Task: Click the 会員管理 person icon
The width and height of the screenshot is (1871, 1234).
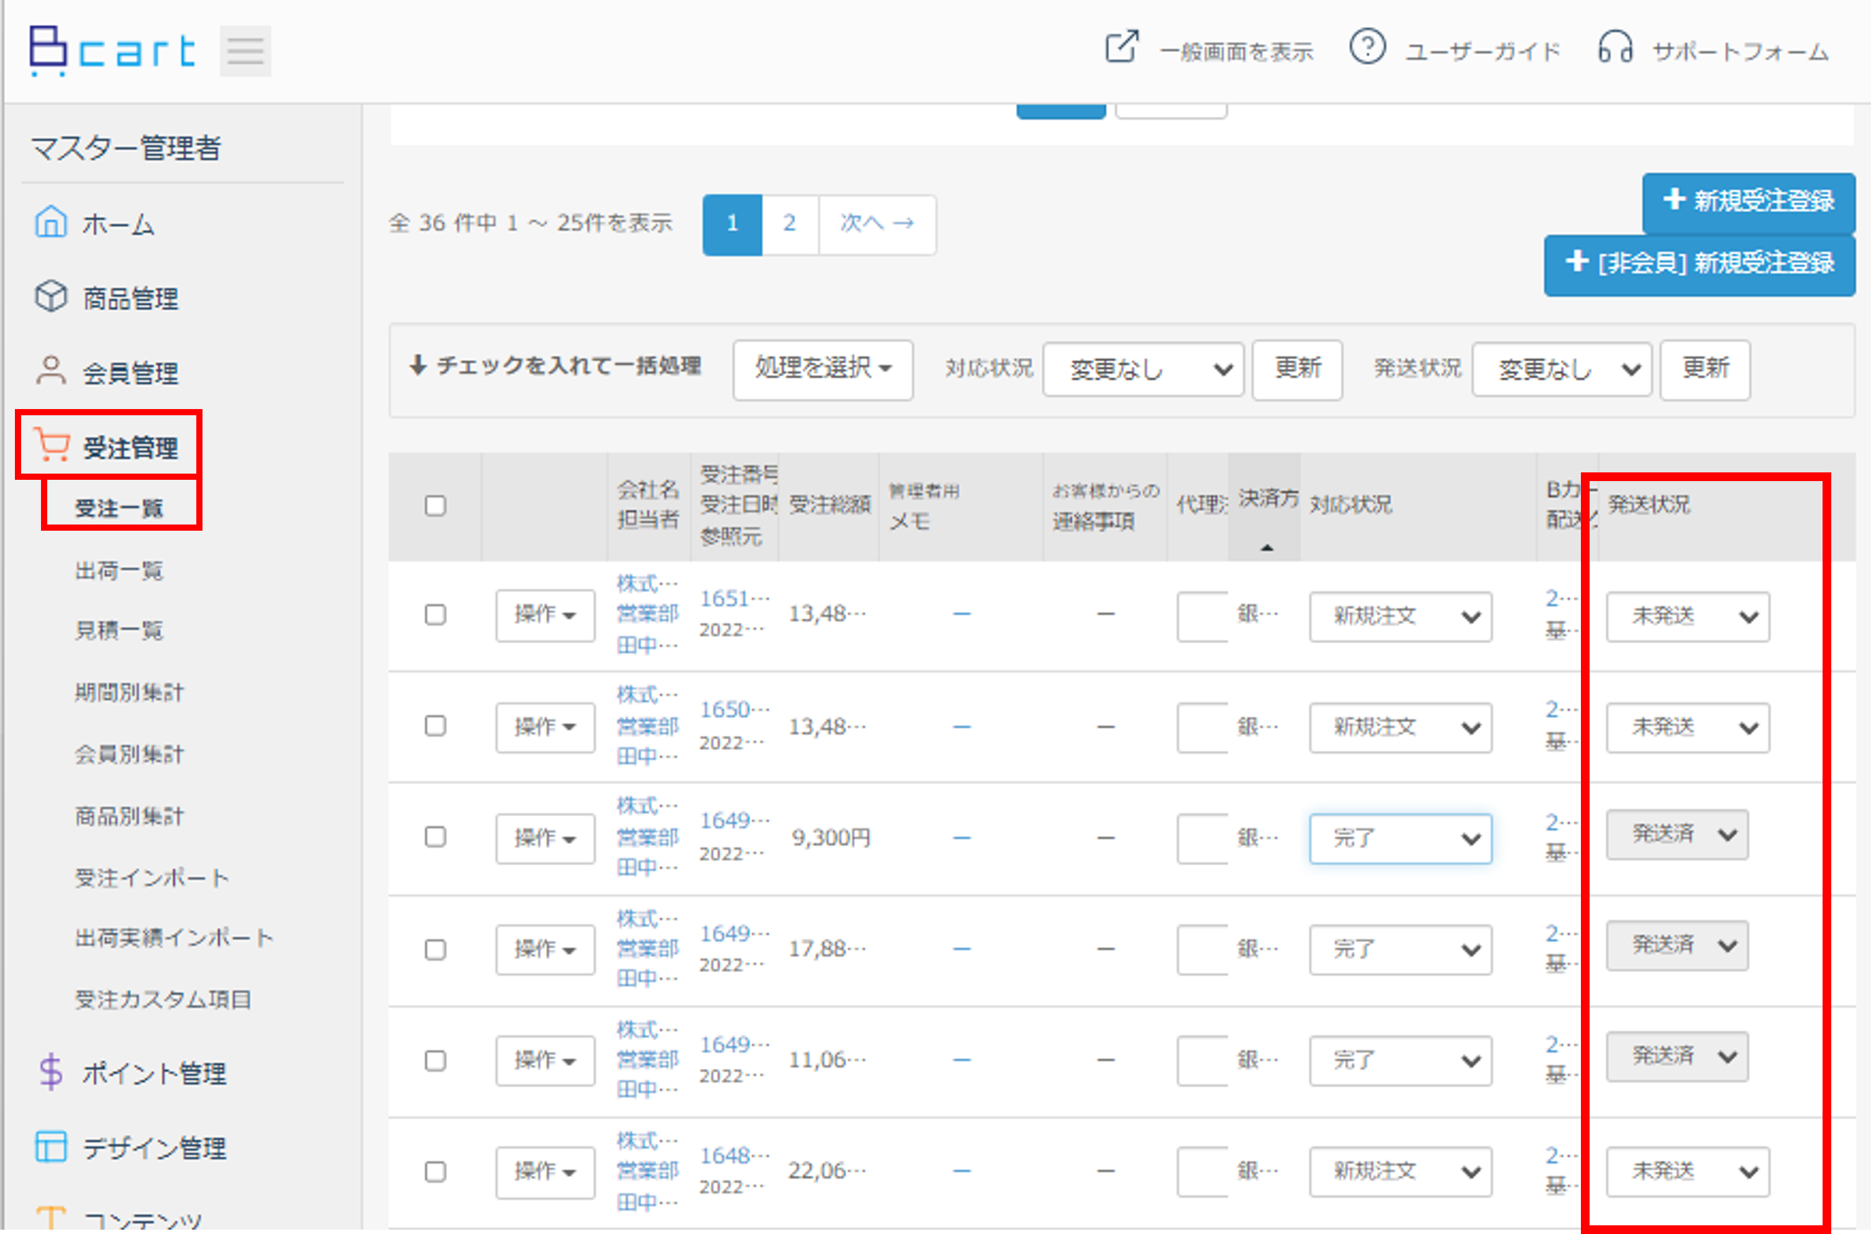Action: point(50,371)
